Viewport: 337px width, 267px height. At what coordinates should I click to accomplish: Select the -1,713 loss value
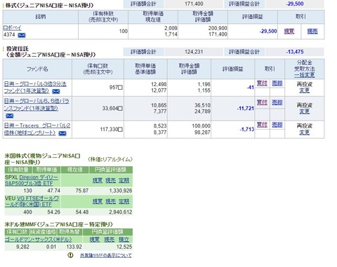(247, 129)
